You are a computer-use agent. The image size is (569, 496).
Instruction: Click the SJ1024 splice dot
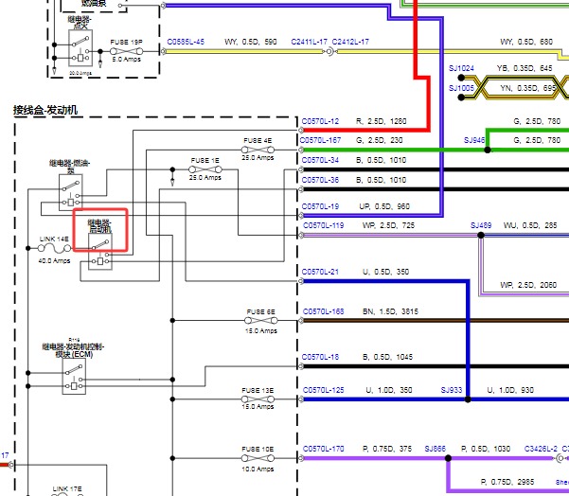click(461, 78)
